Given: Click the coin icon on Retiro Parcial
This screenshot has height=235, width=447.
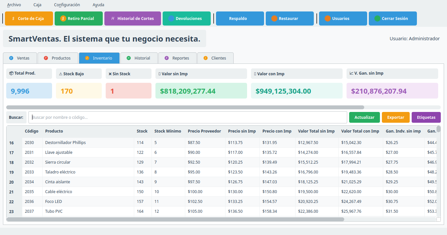Looking at the screenshot, I should point(63,19).
